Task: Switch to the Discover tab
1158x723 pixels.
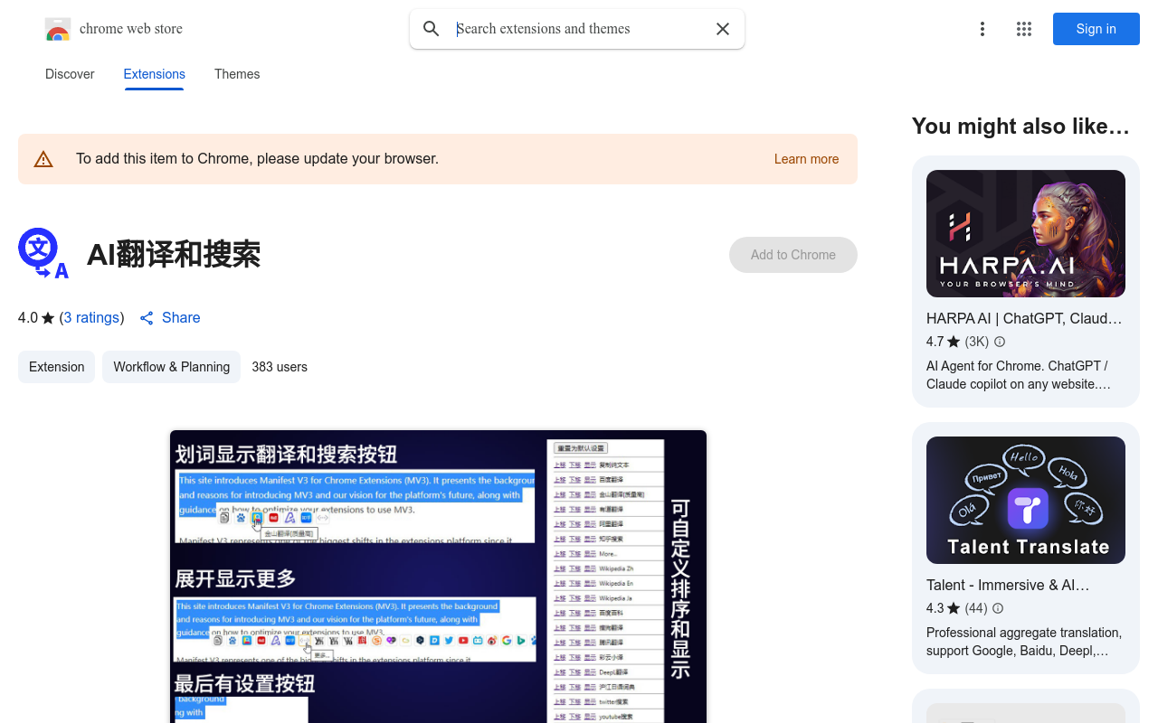Action: click(x=70, y=74)
